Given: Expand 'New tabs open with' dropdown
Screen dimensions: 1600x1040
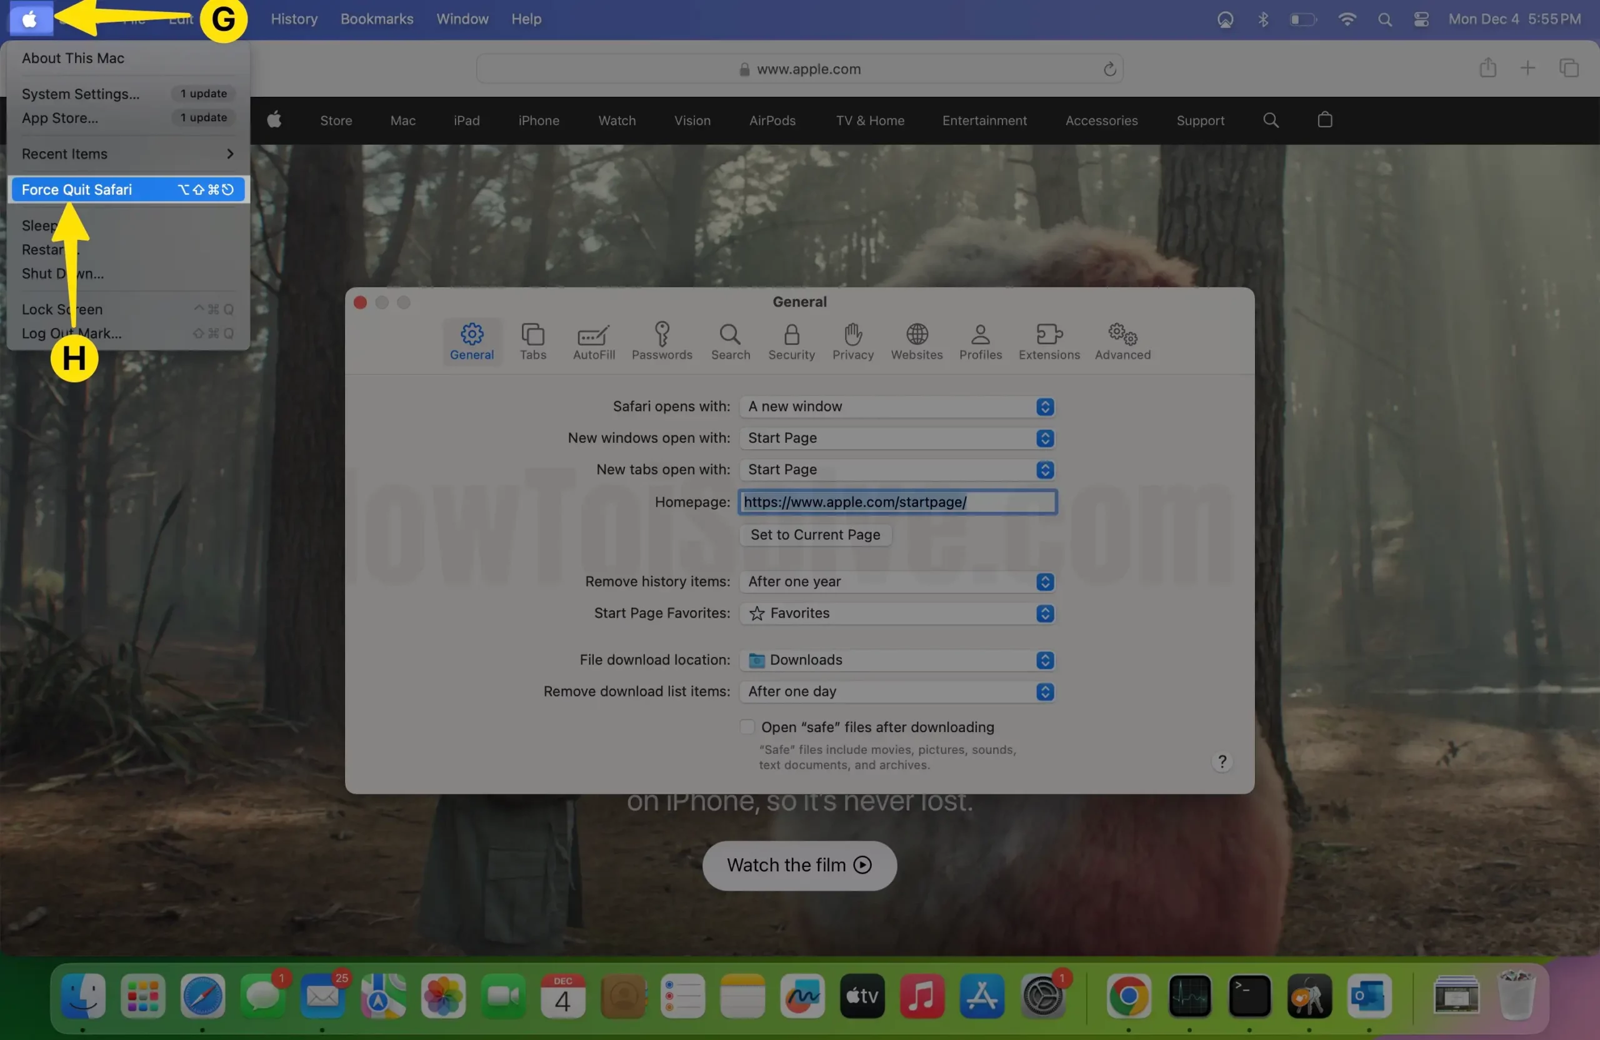Looking at the screenshot, I should point(897,470).
